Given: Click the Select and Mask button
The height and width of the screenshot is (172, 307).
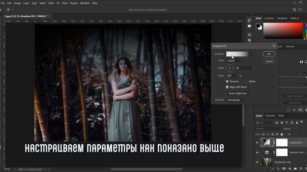Looking at the screenshot, I should tap(295, 97).
